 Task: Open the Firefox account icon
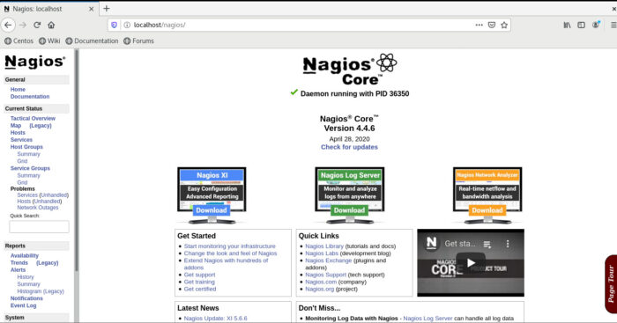coord(596,26)
